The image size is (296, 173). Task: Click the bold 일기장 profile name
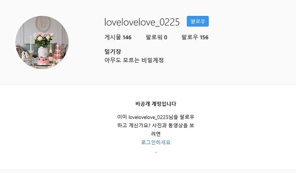[113, 51]
